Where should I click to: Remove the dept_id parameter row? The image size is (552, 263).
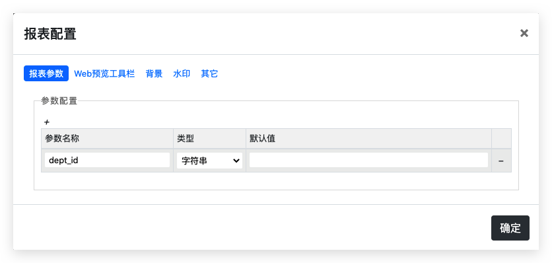(x=501, y=161)
